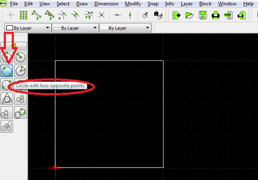
Task: Click the lock relative zero icon
Action: coord(158,15)
